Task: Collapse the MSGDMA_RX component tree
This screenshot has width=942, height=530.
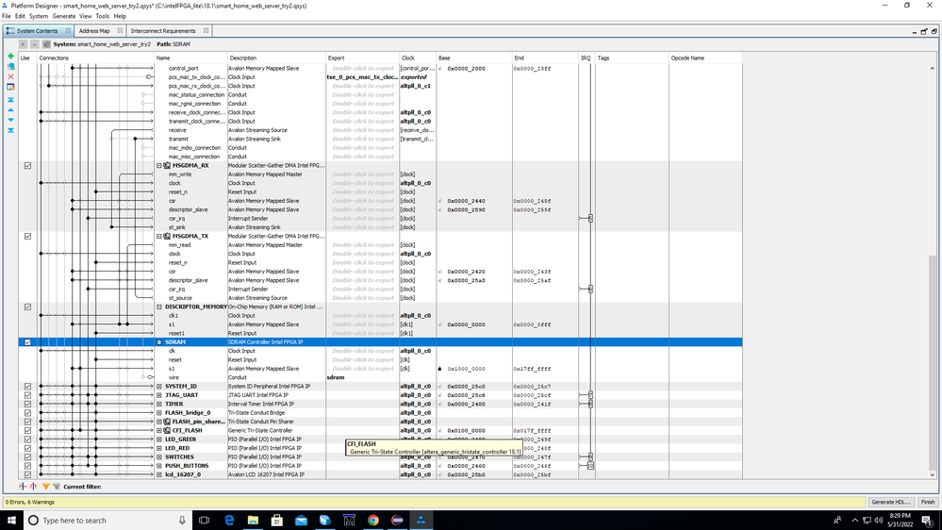Action: point(159,165)
